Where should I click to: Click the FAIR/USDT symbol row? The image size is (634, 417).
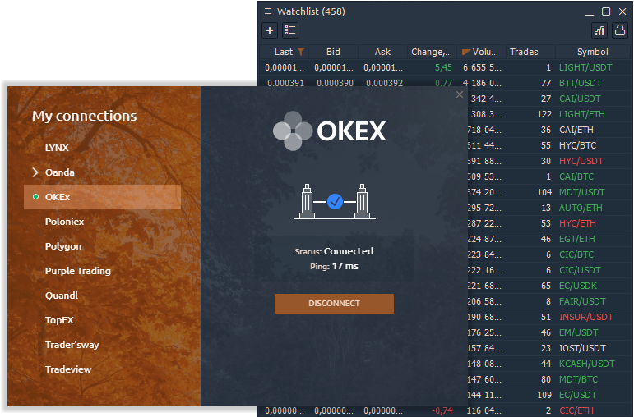(582, 301)
